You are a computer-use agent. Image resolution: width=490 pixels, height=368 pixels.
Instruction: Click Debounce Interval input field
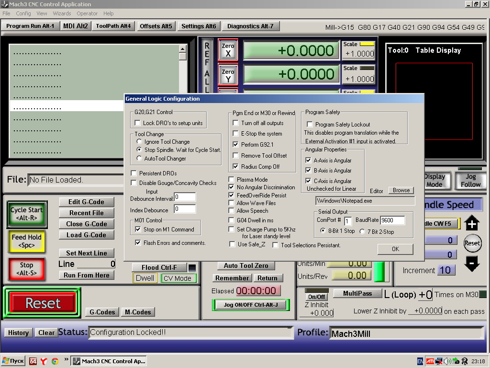click(185, 197)
